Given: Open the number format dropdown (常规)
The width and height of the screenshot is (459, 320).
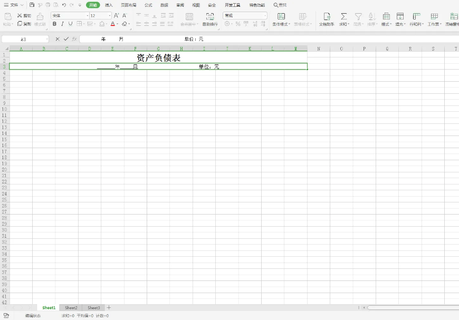Looking at the screenshot, I should coord(245,16).
